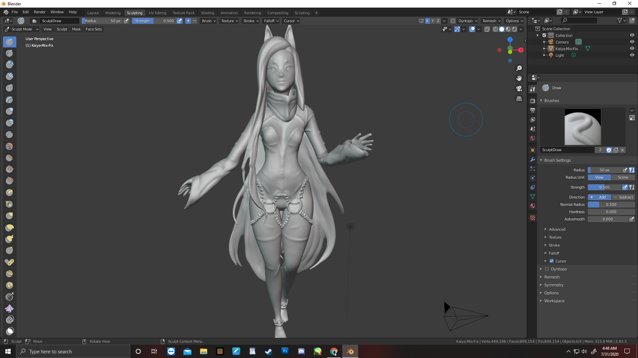Open Blender from the Windows taskbar
This screenshot has height=358, width=638.
[x=350, y=351]
